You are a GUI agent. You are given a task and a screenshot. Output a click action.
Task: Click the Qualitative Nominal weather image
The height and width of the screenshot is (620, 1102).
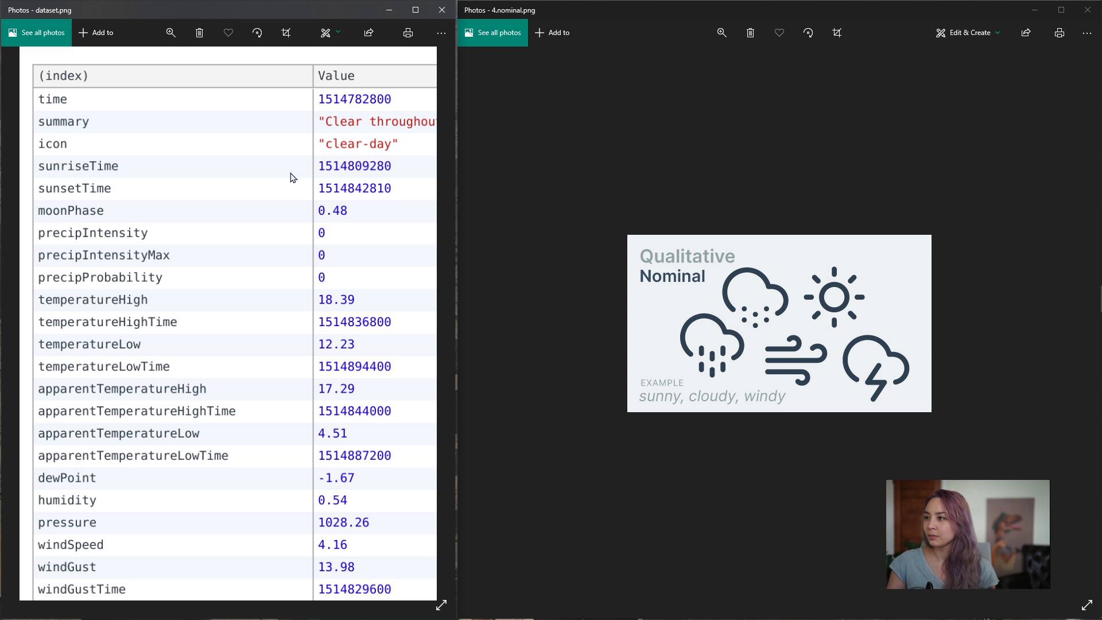[x=779, y=323]
